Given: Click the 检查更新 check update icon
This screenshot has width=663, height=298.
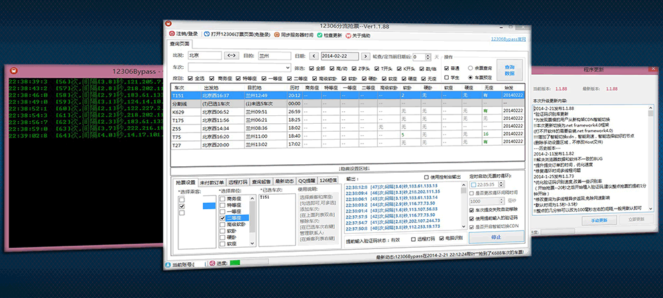Looking at the screenshot, I should click(320, 34).
